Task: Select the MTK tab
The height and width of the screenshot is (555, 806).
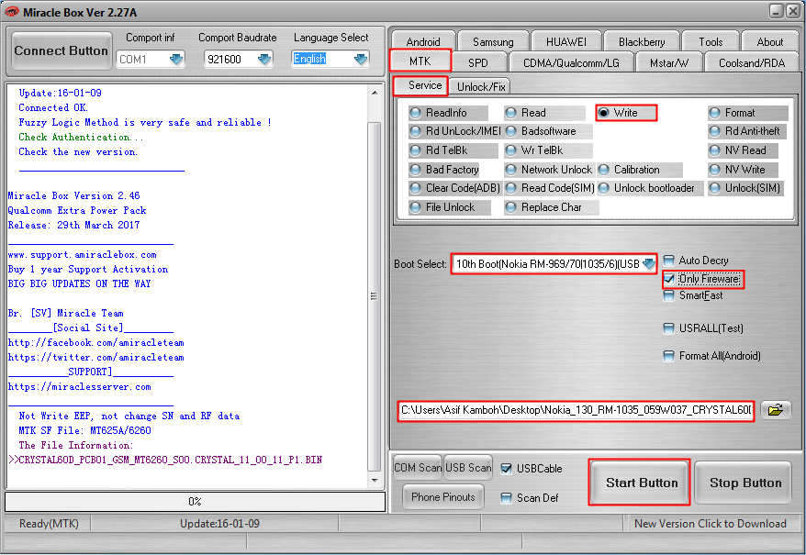Action: click(x=420, y=61)
